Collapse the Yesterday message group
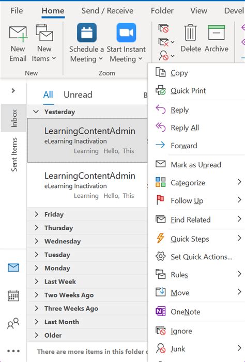 click(36, 112)
